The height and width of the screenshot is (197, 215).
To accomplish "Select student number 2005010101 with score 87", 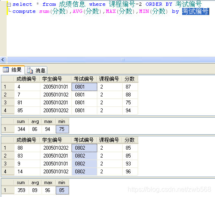I will pyautogui.click(x=56, y=87).
